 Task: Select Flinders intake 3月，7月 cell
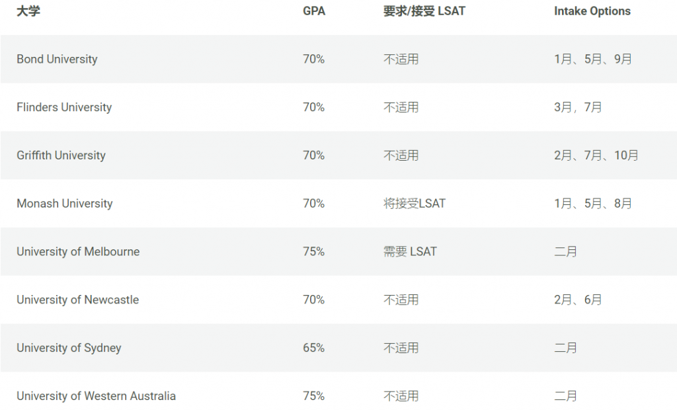(x=578, y=107)
